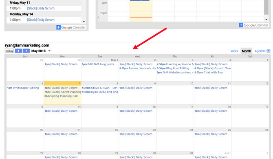Image resolution: width=273 pixels, height=159 pixels.
Task: Click the agenda widget scroll down arrow
Action: [x=84, y=22]
